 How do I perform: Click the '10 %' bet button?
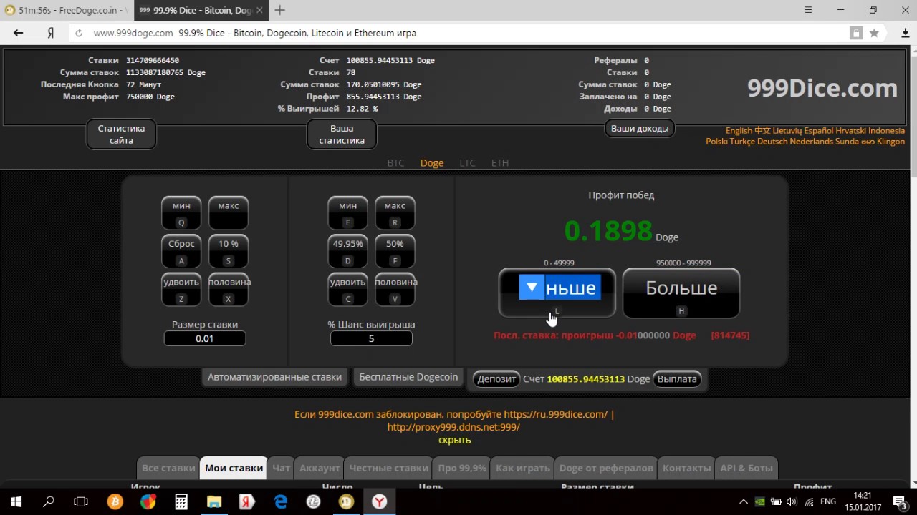click(229, 251)
